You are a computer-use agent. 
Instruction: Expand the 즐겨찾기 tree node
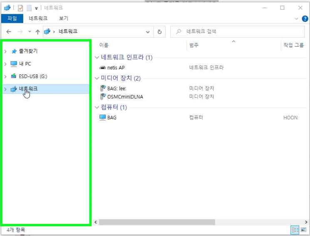point(5,52)
